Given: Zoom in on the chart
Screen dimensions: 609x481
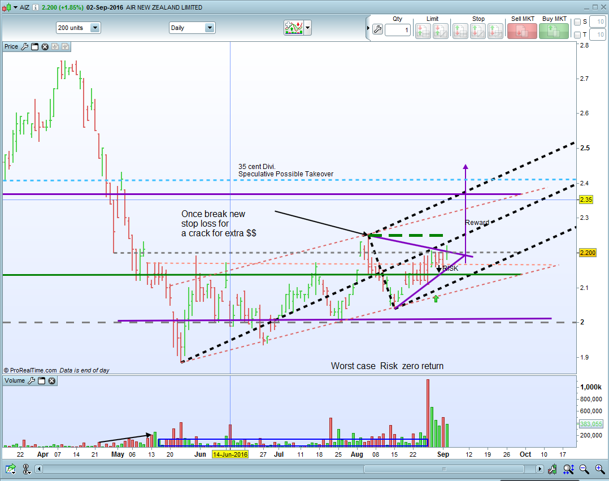Looking at the screenshot, I should click(x=600, y=469).
